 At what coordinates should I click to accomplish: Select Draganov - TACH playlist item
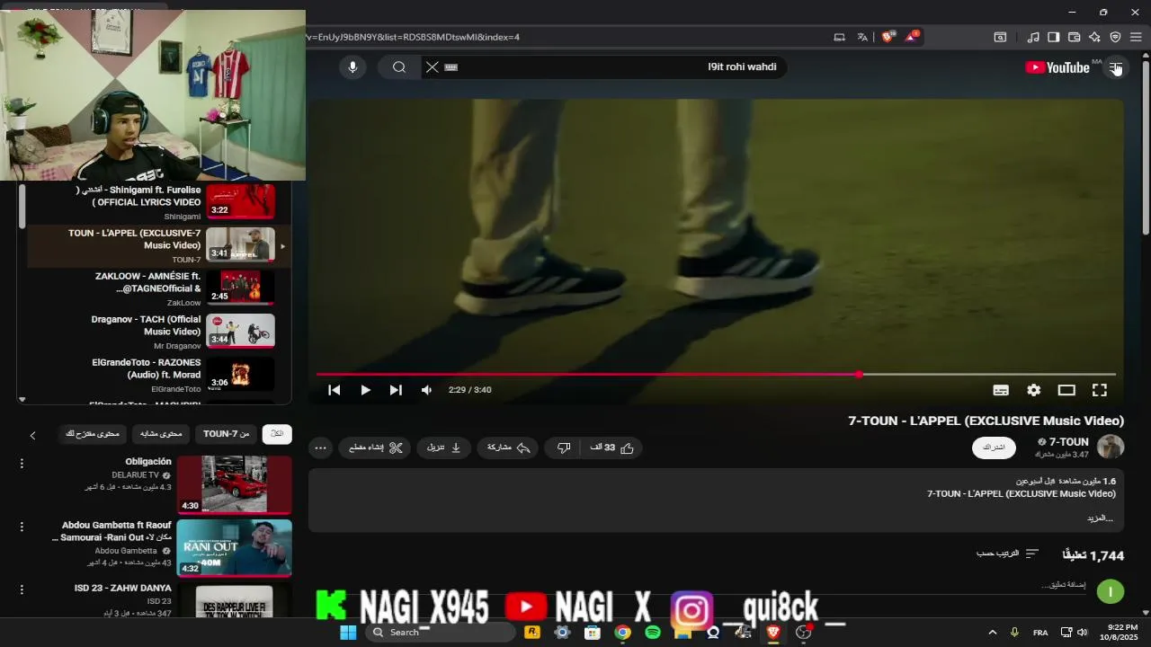pos(159,332)
